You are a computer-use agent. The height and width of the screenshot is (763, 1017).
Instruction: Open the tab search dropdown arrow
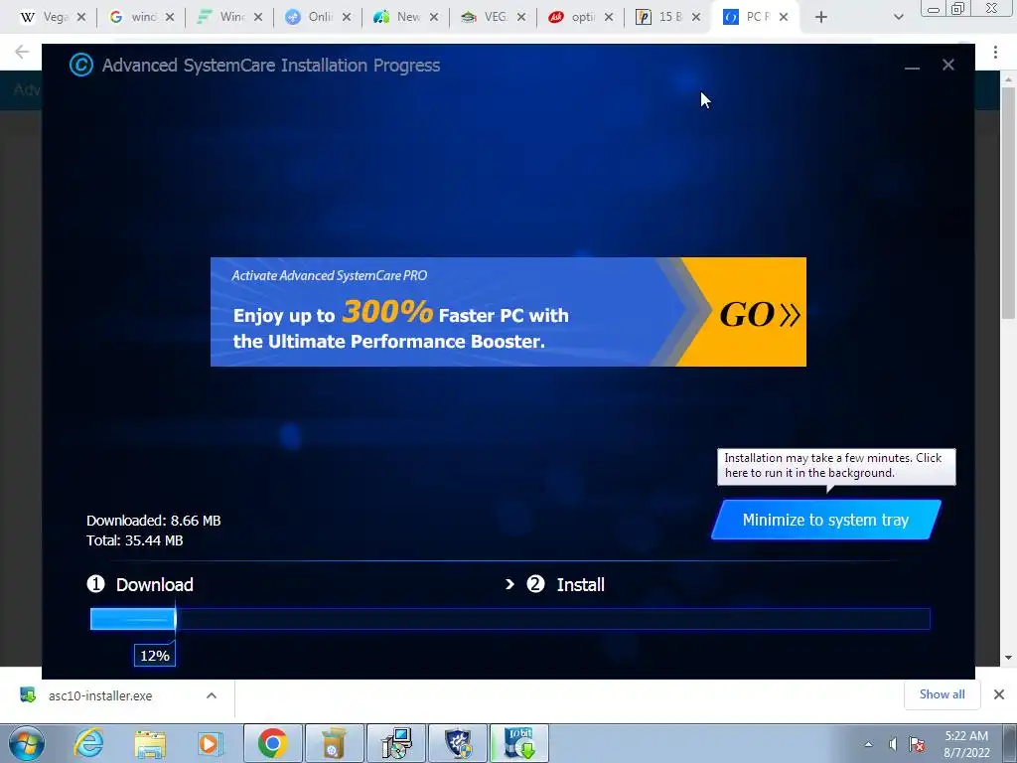click(x=898, y=17)
